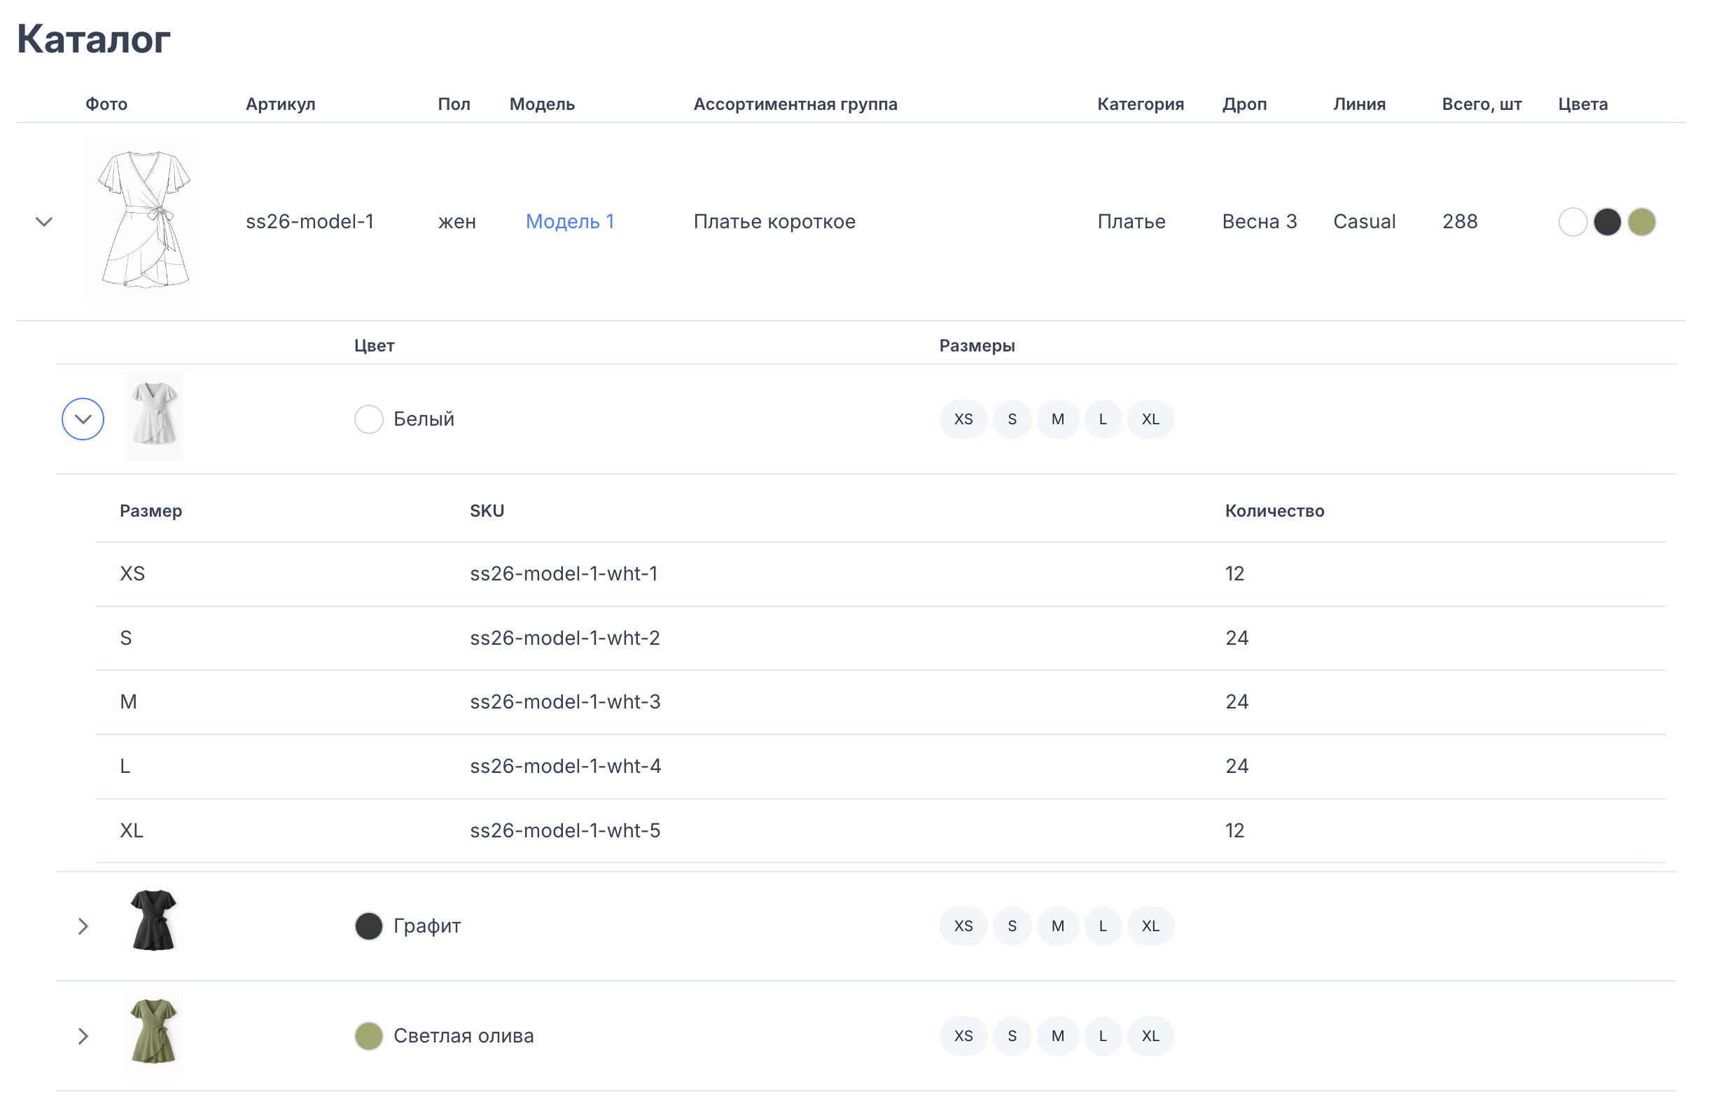Click the Артикул column header
Screen dimensions: 1721x1109
coord(281,104)
